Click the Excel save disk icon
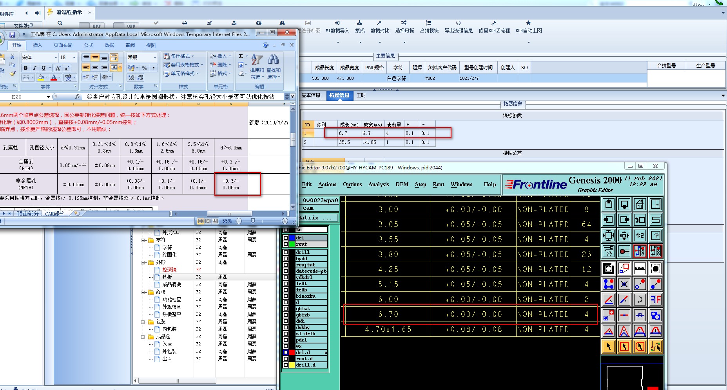Image resolution: width=727 pixels, height=390 pixels. click(12, 35)
